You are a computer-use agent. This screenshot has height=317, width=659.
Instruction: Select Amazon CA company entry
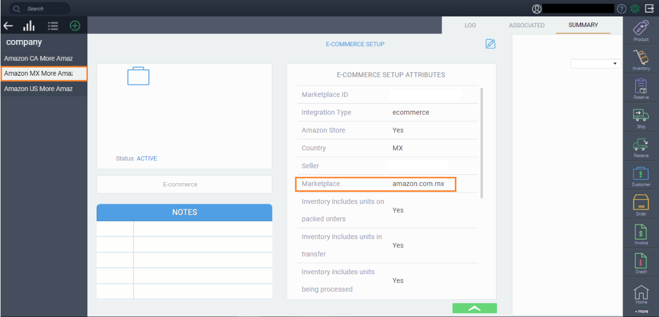click(x=44, y=58)
